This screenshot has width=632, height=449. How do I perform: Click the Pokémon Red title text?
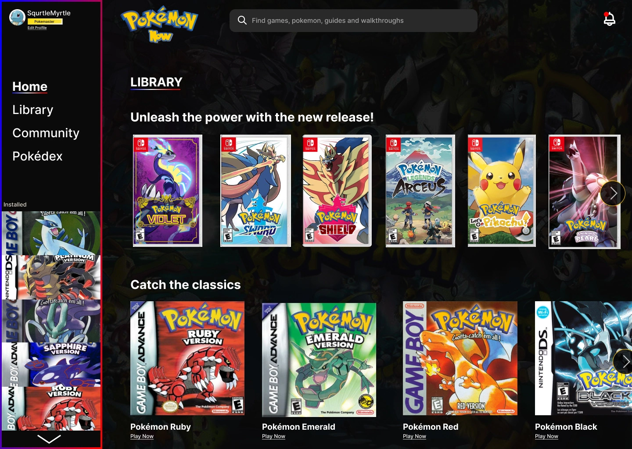tap(431, 427)
